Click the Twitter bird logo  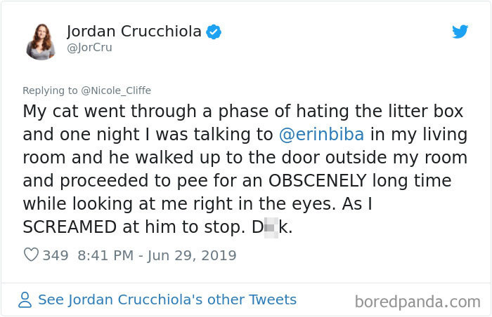[460, 32]
